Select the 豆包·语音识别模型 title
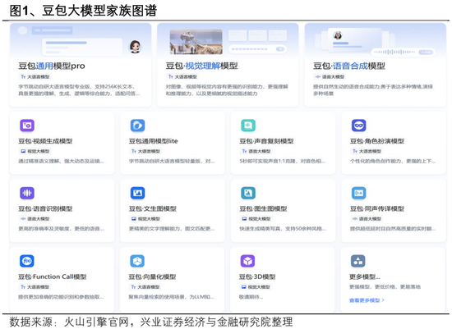This screenshot has width=452, height=329. (45, 208)
